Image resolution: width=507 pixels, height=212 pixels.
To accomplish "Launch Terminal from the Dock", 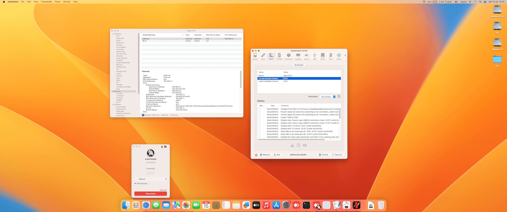I will point(306,205).
